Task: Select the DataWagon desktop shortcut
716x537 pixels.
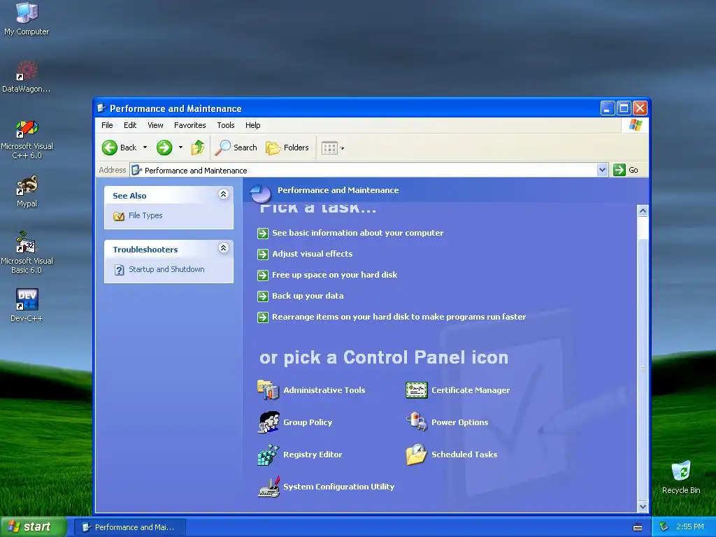Action: [x=27, y=77]
